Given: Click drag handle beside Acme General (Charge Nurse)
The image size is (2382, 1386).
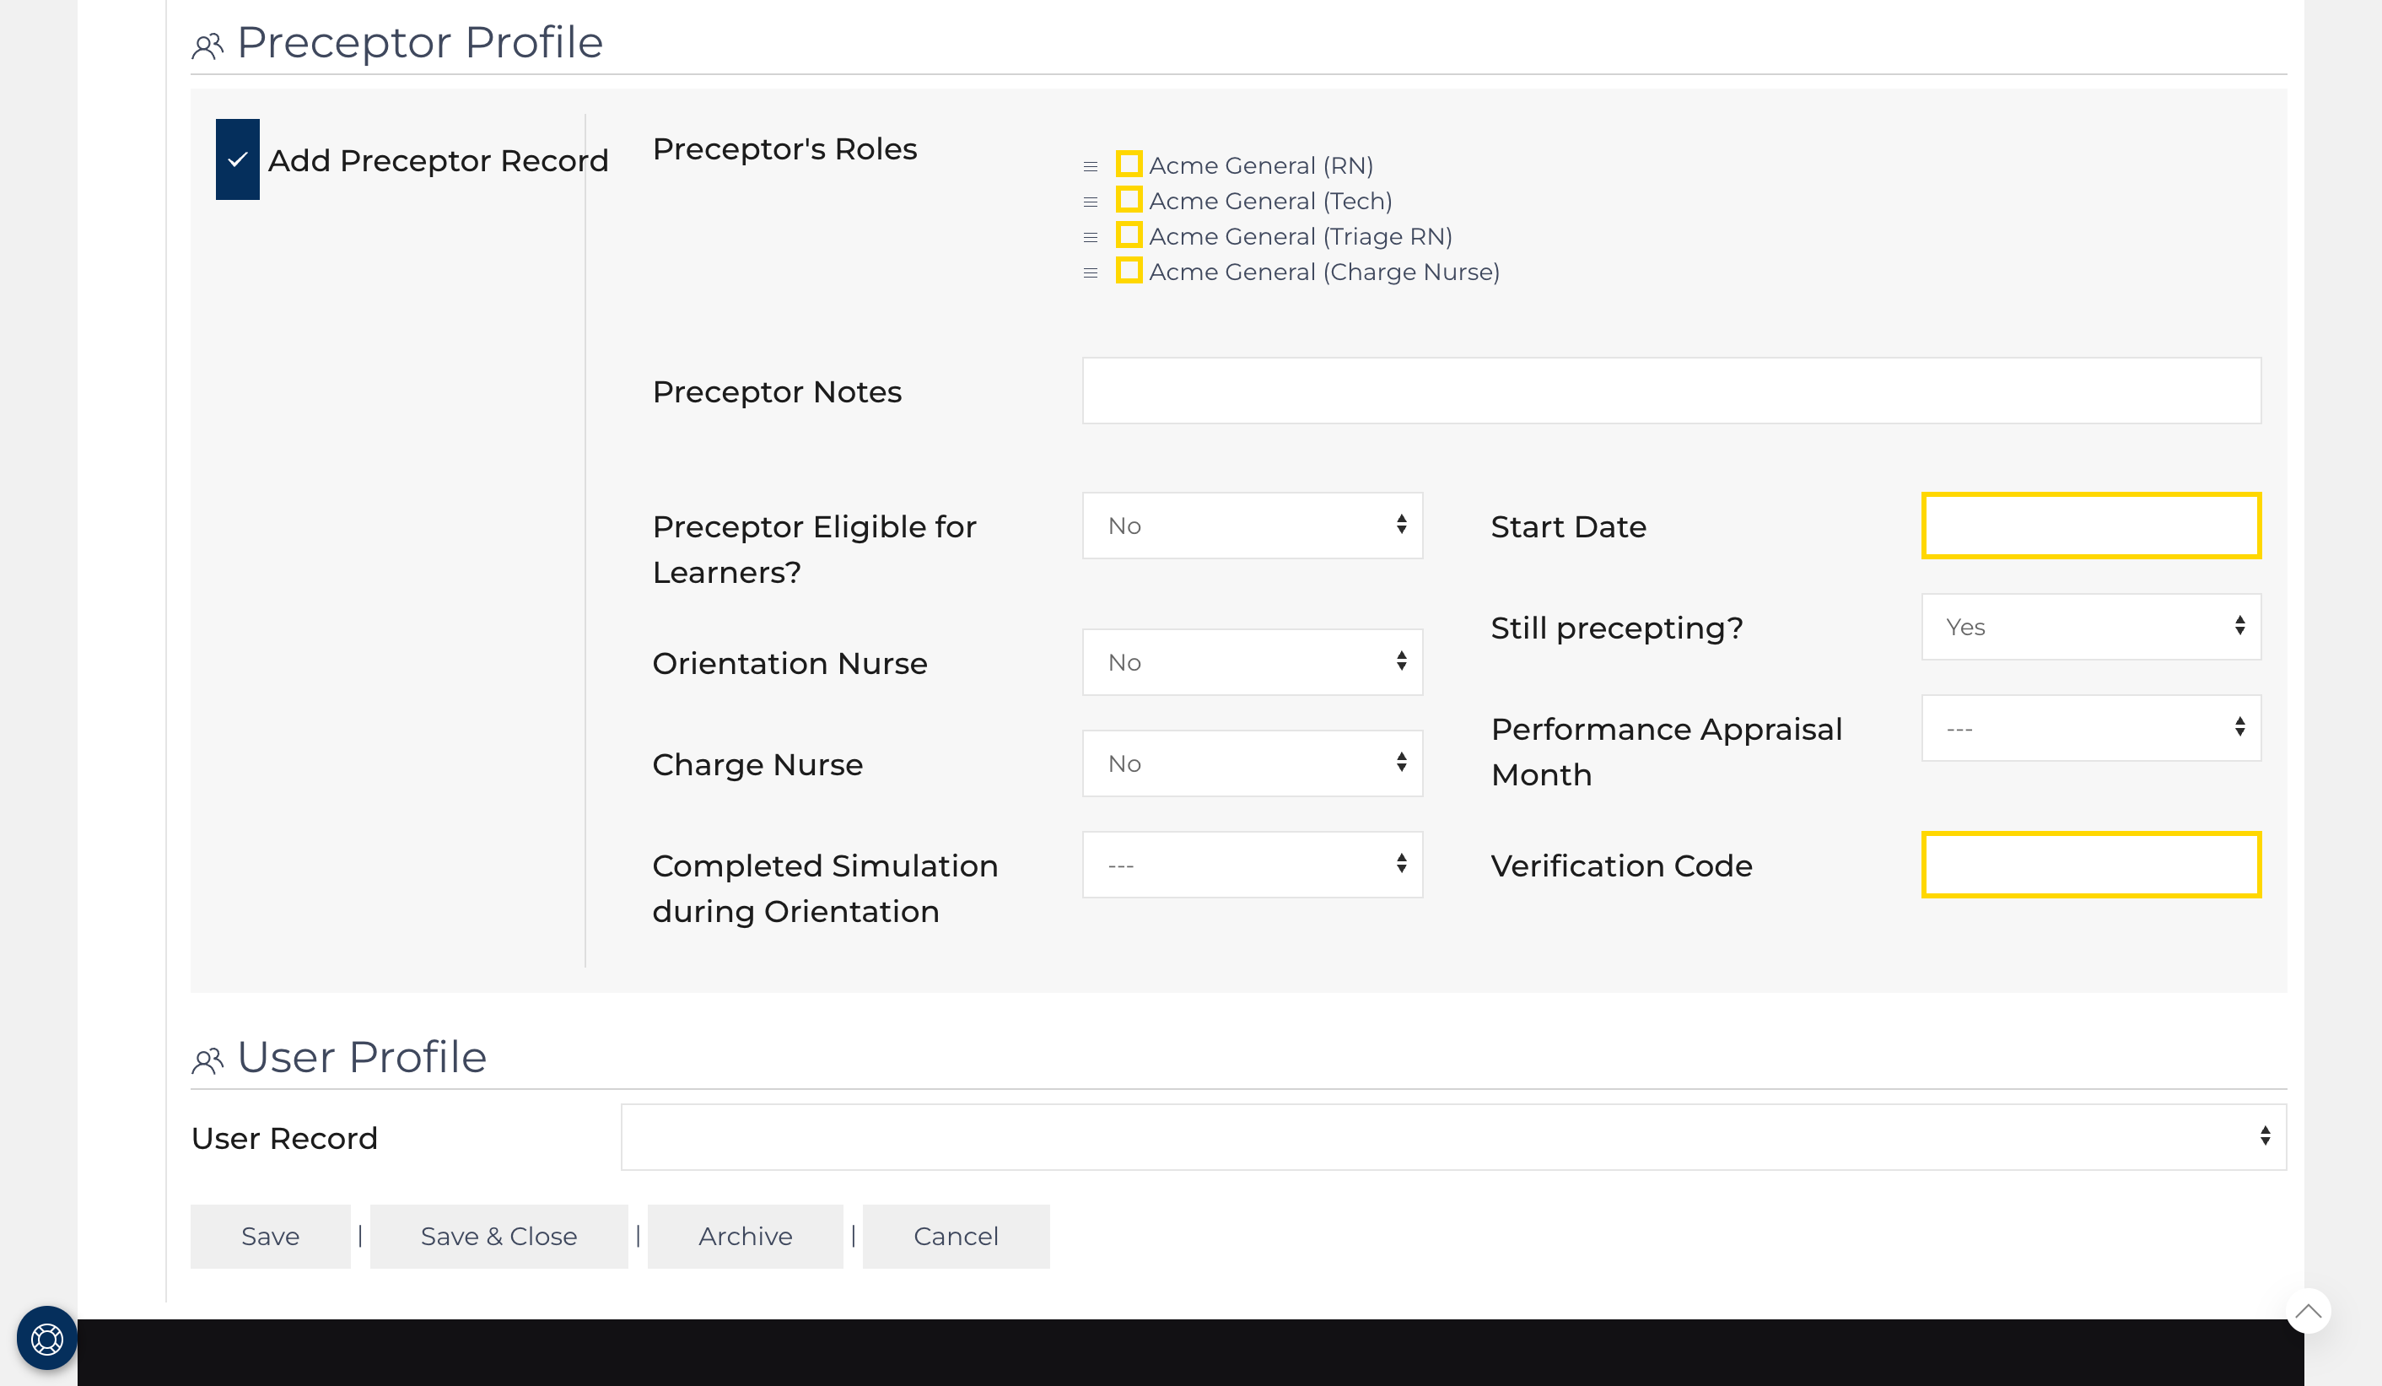Looking at the screenshot, I should click(x=1090, y=272).
